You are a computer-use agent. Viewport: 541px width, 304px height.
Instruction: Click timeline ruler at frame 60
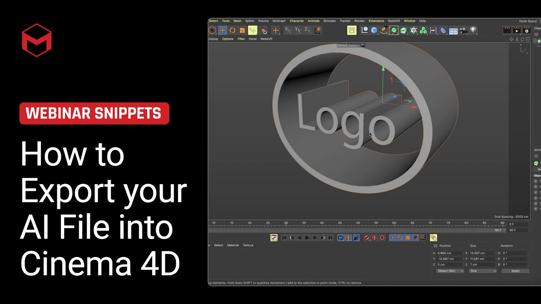tap(394, 224)
